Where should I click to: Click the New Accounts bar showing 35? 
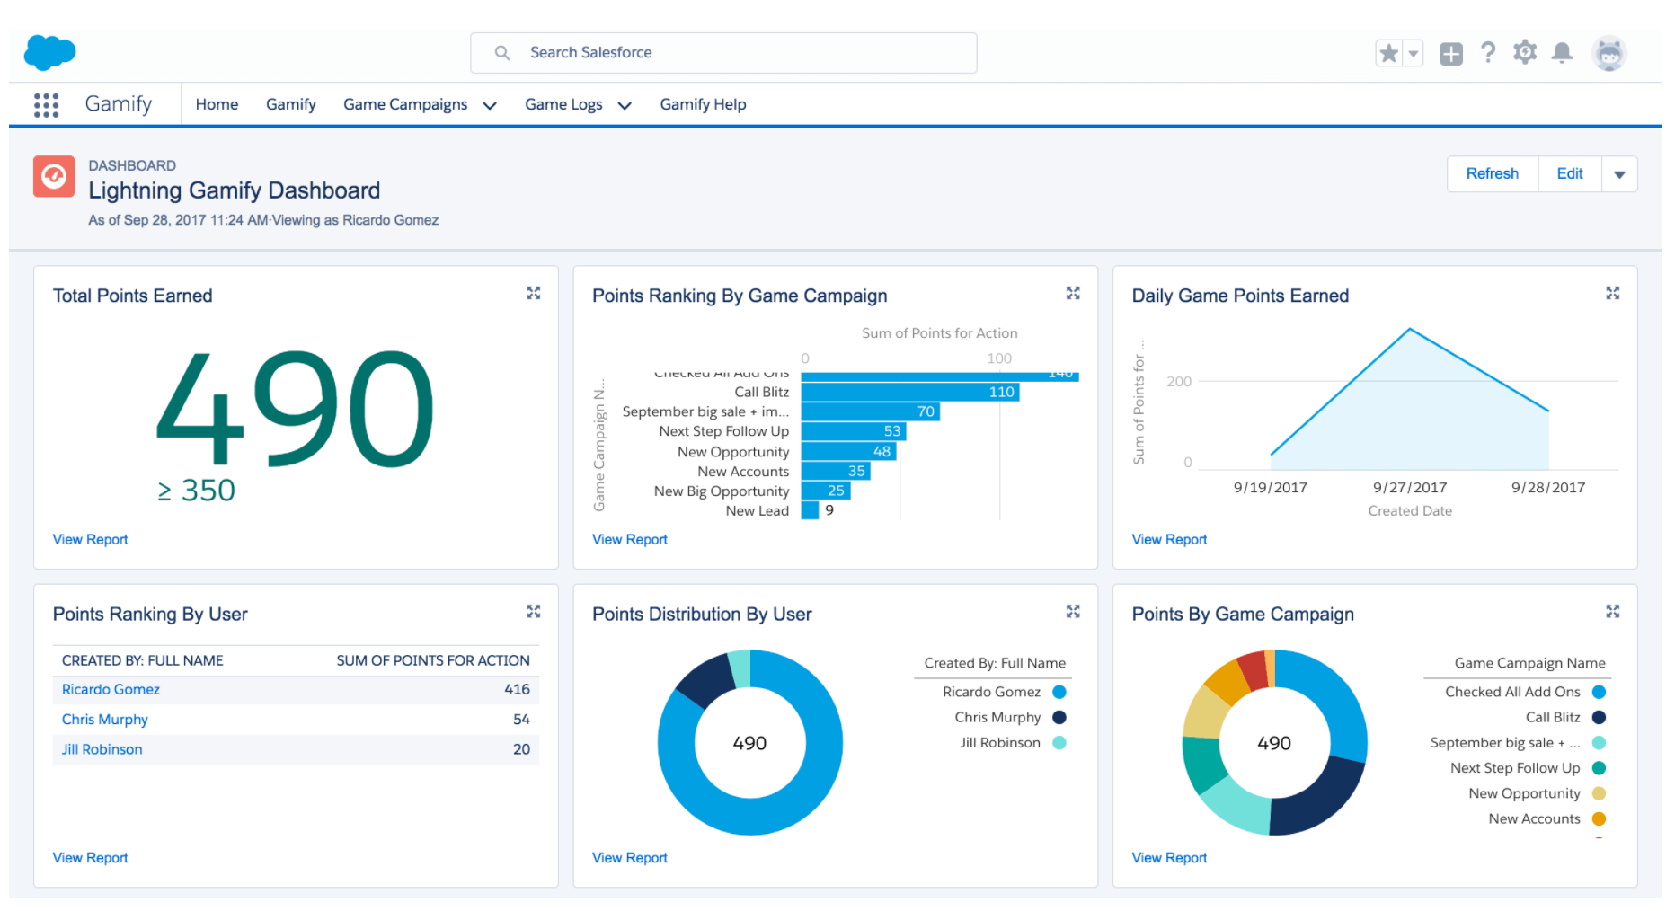[836, 471]
